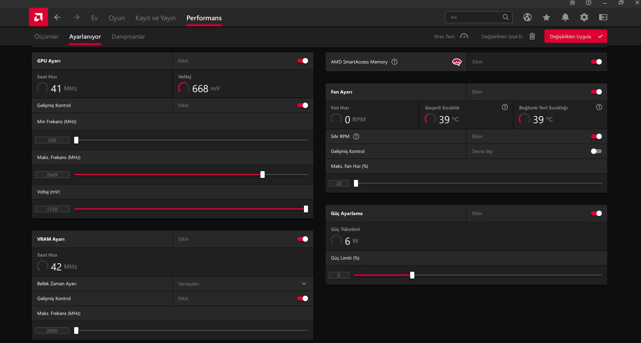Open settings gear icon
The height and width of the screenshot is (343, 641).
584,17
